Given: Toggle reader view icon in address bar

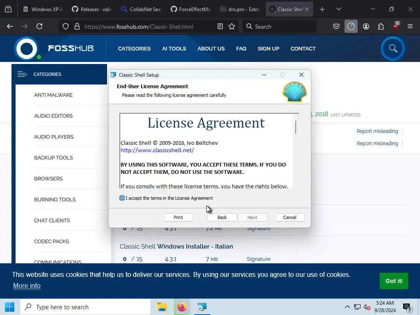Looking at the screenshot, I should click(220, 26).
